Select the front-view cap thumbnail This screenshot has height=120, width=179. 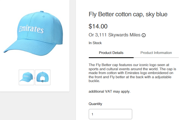(x=26, y=77)
